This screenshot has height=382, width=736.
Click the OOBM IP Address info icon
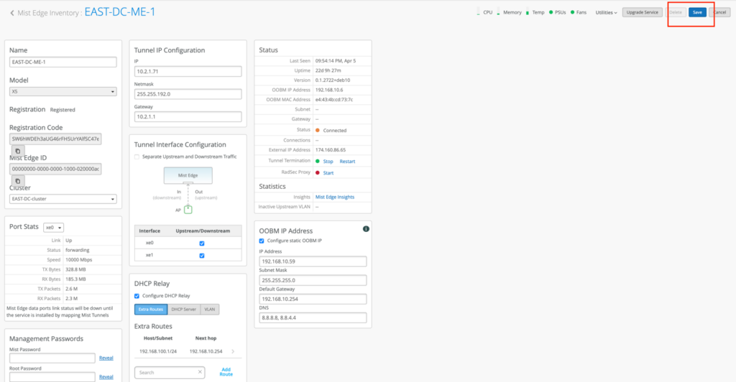(366, 228)
